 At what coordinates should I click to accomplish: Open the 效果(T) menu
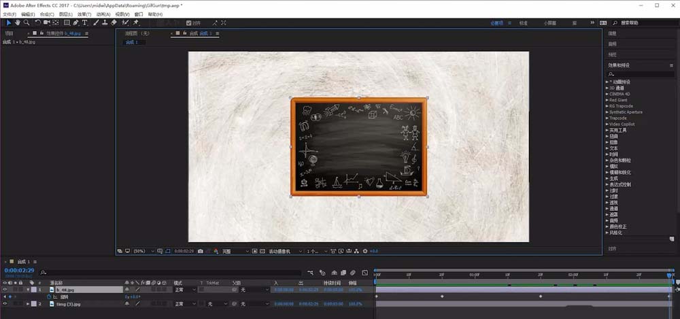coord(84,14)
